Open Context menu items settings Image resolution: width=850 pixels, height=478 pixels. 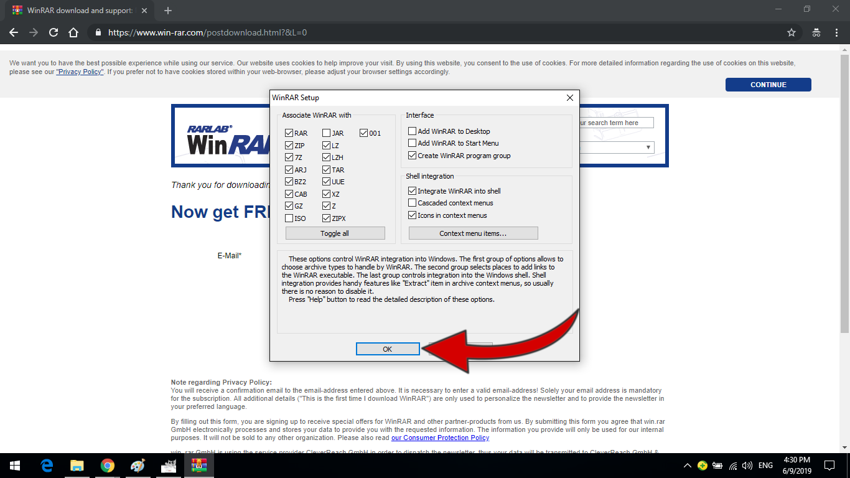pyautogui.click(x=473, y=233)
